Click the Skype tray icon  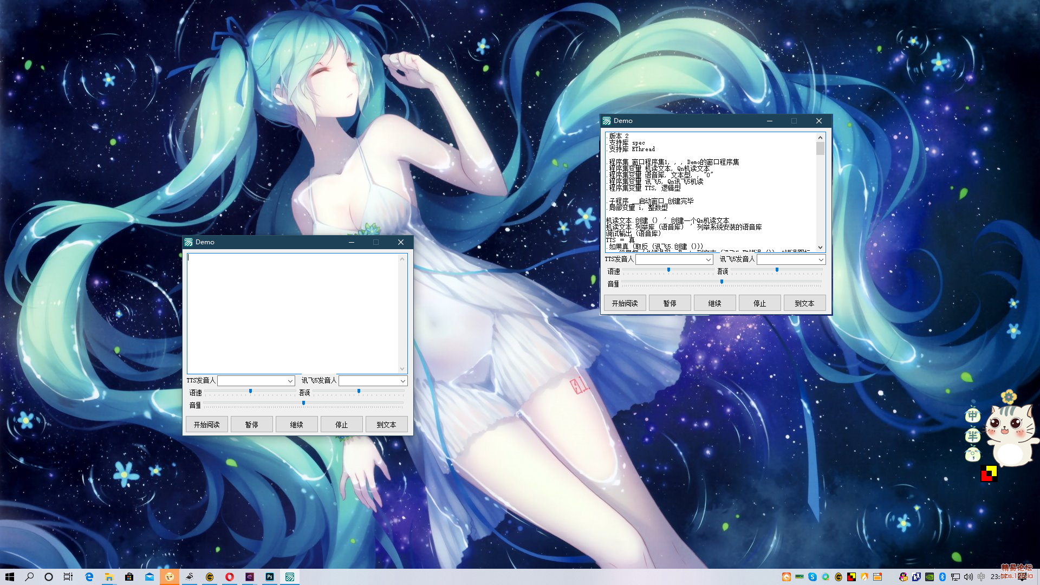tap(812, 577)
